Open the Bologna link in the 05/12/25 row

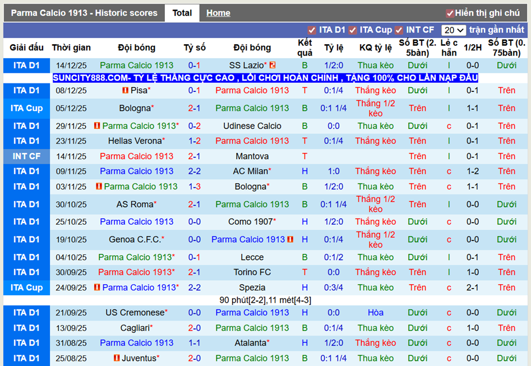tap(135, 108)
